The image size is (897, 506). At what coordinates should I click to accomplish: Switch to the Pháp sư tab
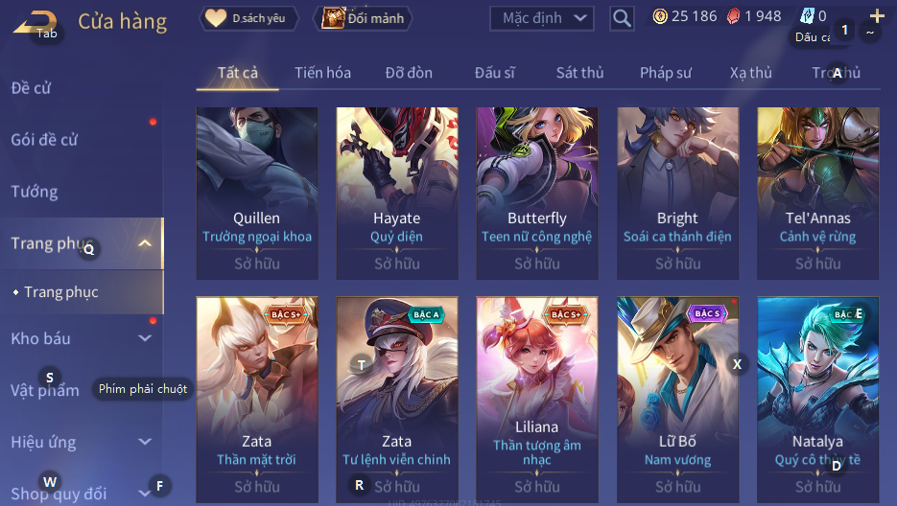[x=665, y=73]
